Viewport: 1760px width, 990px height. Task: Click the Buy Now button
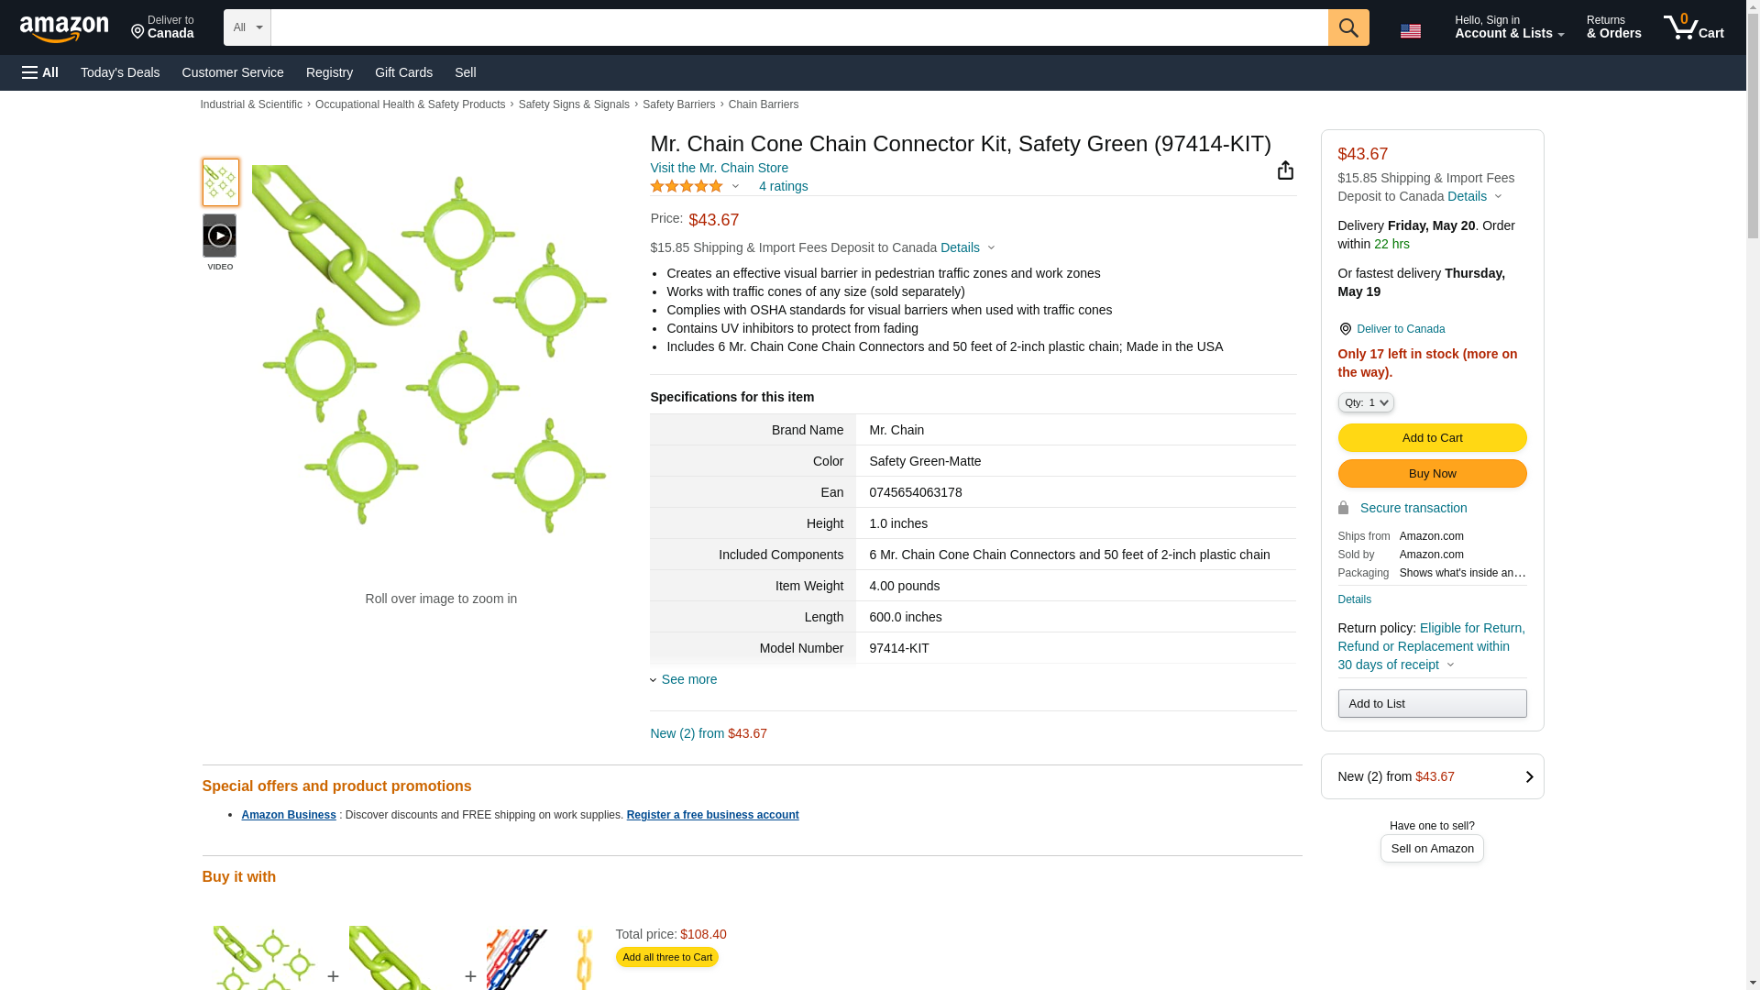point(1431,474)
